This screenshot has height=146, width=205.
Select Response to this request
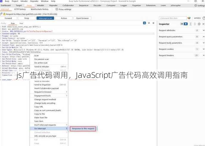click(83, 129)
